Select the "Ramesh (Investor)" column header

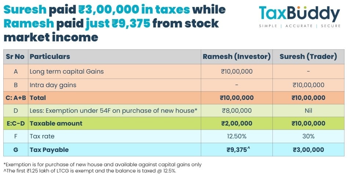pos(236,57)
